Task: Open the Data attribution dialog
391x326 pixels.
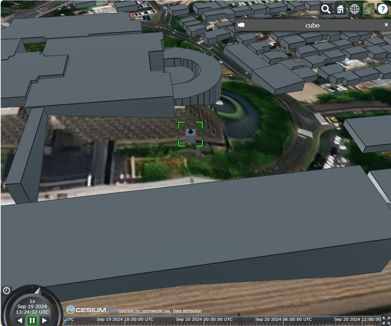Action: (x=188, y=311)
